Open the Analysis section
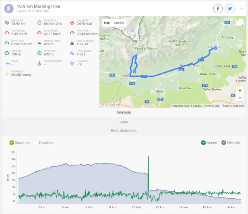 click(x=124, y=113)
